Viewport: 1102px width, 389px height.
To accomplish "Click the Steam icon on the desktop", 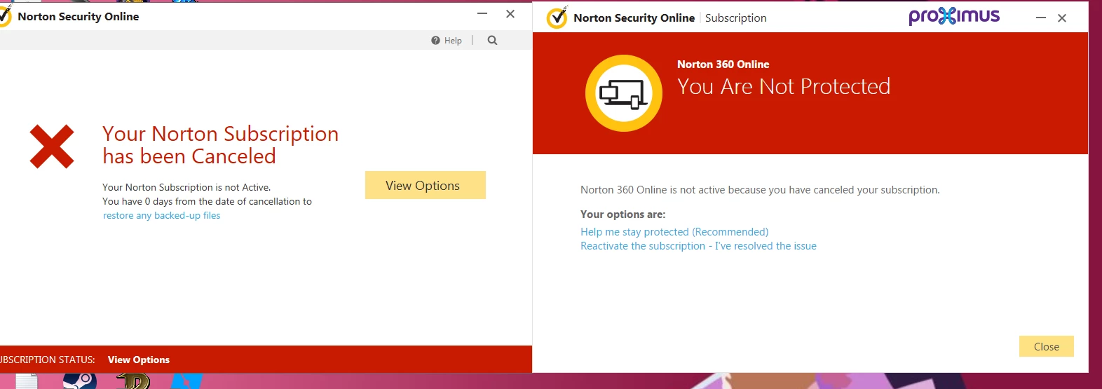I will click(79, 380).
